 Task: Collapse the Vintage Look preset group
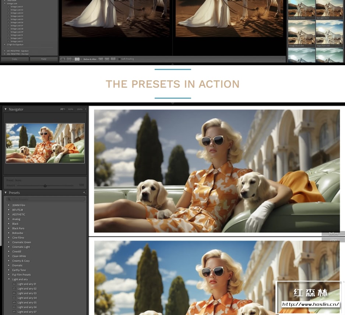5,4
